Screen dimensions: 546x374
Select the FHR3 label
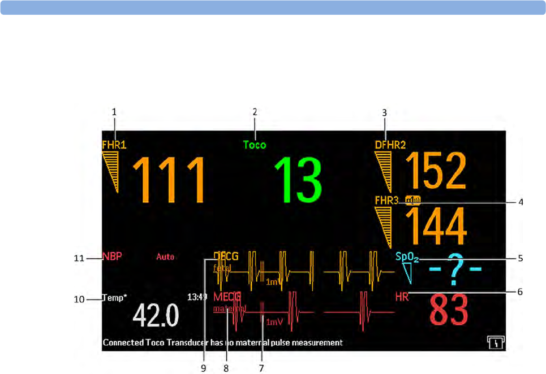click(x=386, y=201)
